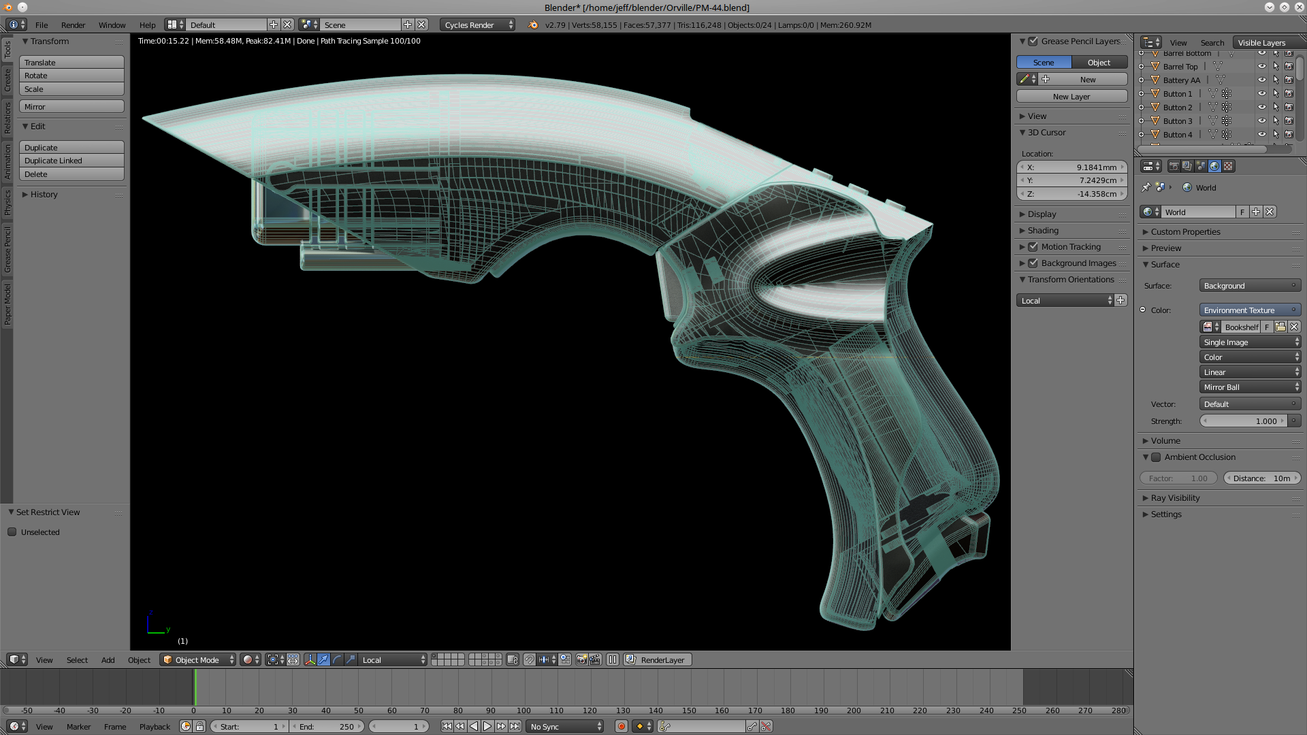
Task: Hide Barrel Top with its eye icon
Action: click(1262, 66)
